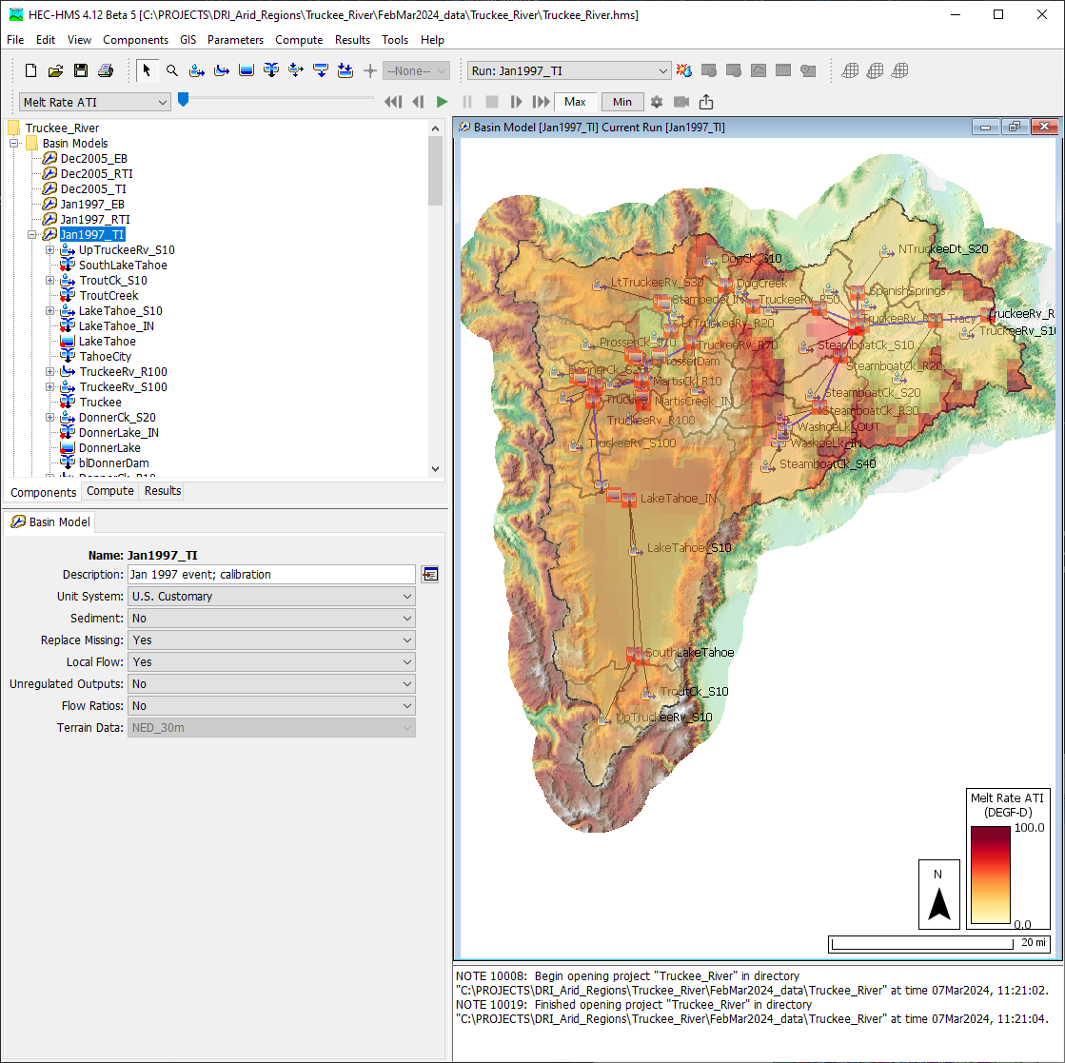Play the Melt Rate ATI animation
The width and height of the screenshot is (1065, 1063).
(x=443, y=102)
